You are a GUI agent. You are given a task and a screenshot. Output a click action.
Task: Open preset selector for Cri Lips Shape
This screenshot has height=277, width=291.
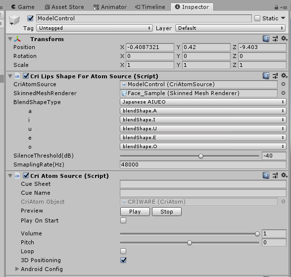(x=275, y=76)
